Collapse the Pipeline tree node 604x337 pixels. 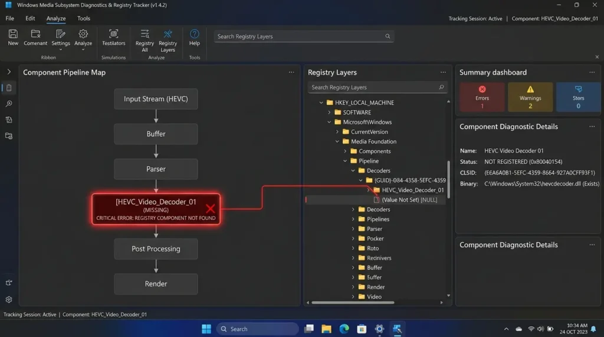pyautogui.click(x=345, y=161)
